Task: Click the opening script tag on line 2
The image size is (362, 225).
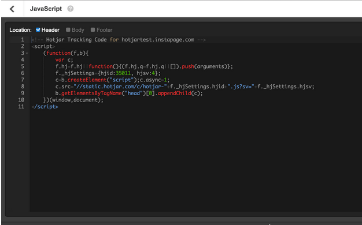Action: pos(43,46)
